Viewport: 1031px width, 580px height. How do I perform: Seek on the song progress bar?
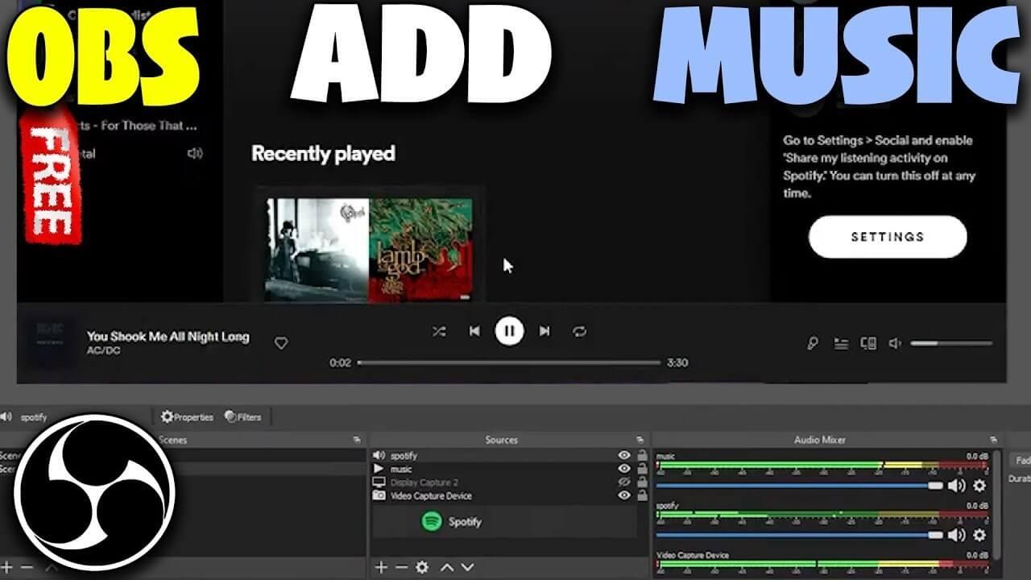point(509,362)
